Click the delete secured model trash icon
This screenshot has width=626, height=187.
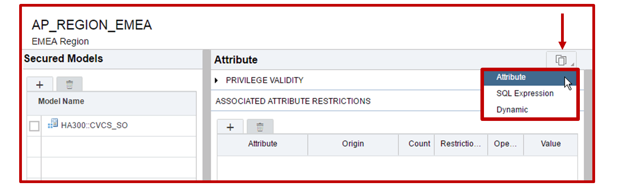click(x=69, y=85)
